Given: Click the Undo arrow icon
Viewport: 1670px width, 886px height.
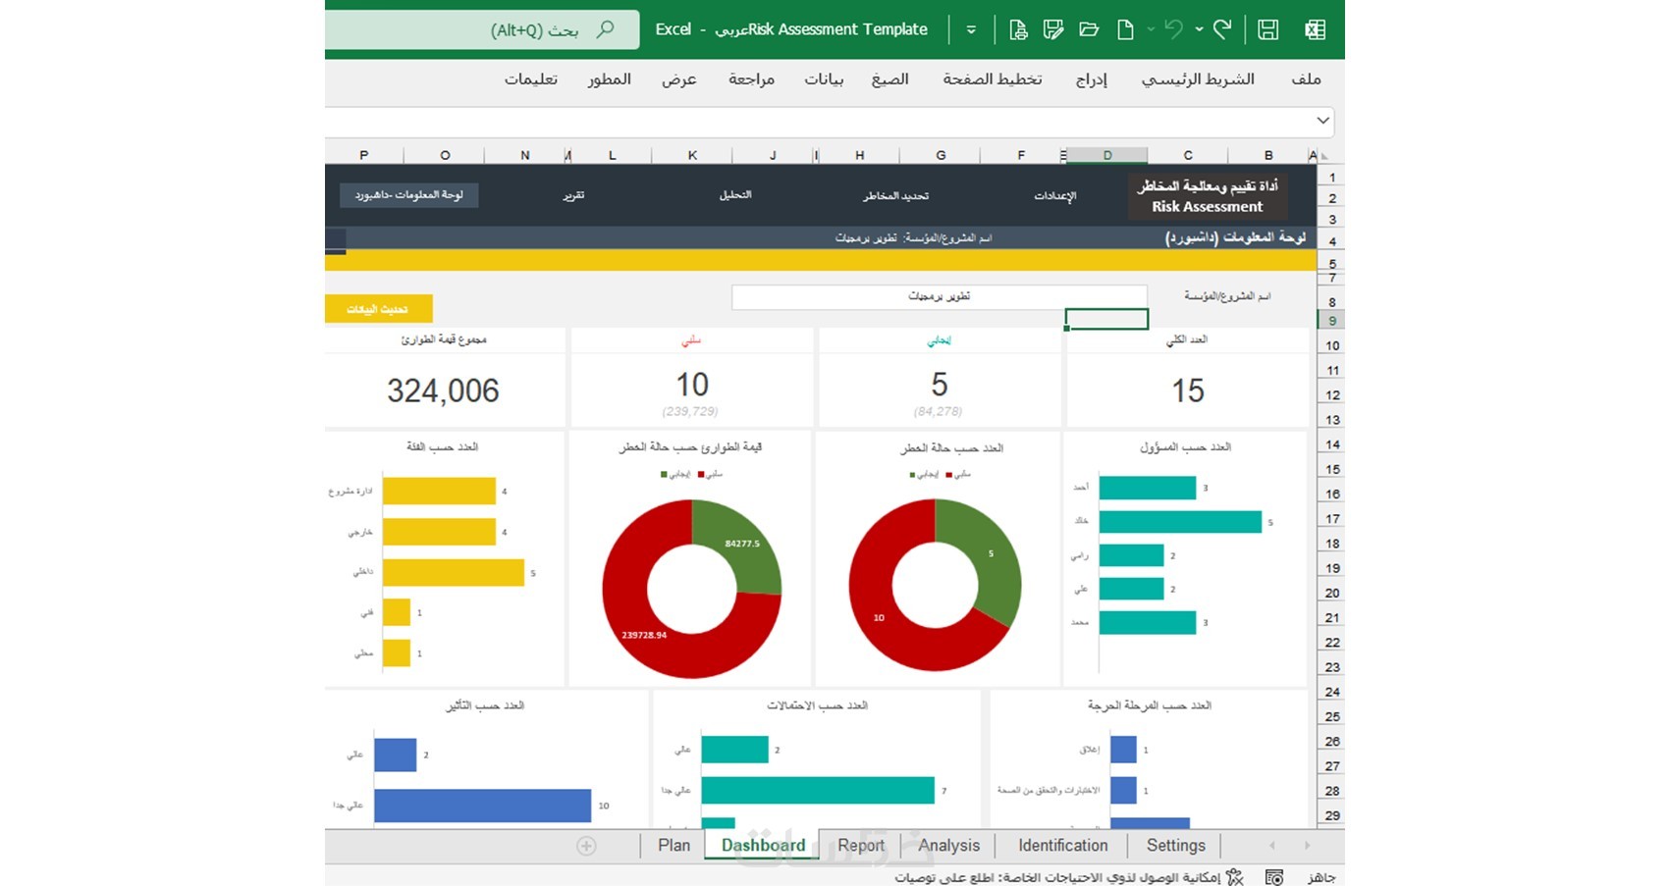Looking at the screenshot, I should [1174, 29].
